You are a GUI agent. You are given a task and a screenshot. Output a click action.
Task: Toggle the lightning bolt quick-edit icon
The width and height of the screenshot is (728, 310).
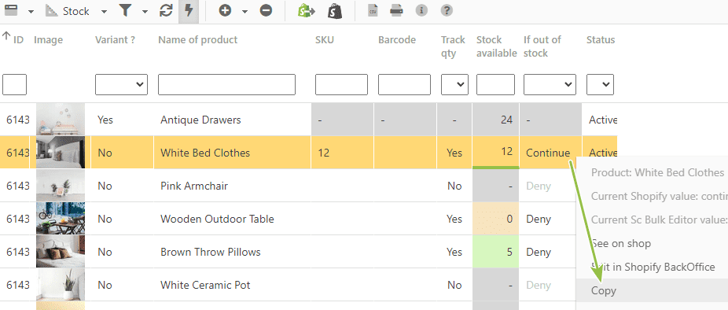[189, 10]
